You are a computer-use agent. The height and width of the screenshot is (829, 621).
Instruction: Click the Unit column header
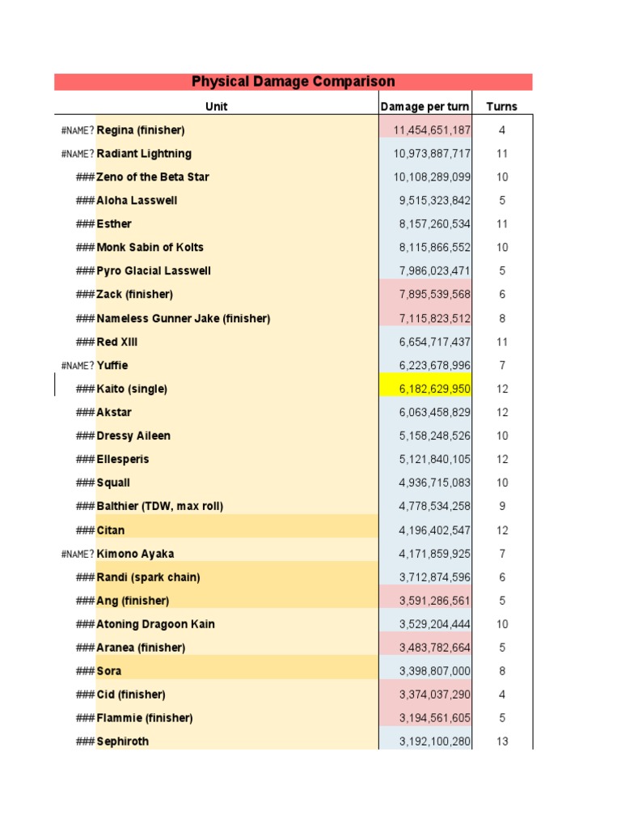(217, 106)
